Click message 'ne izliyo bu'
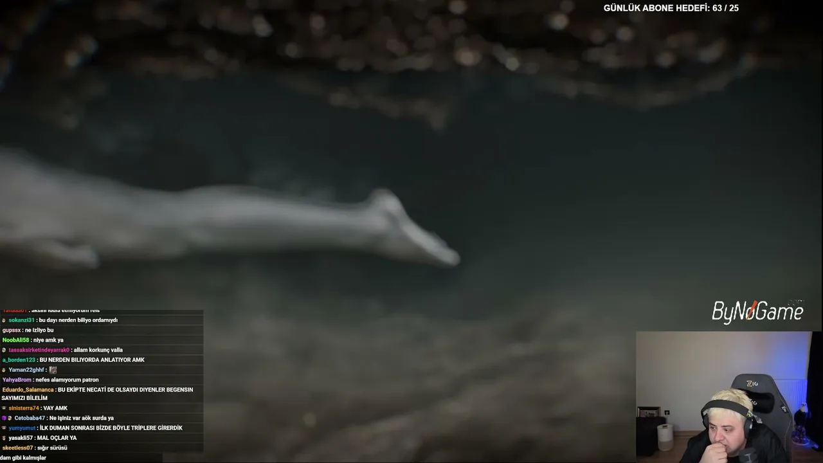 (39, 330)
